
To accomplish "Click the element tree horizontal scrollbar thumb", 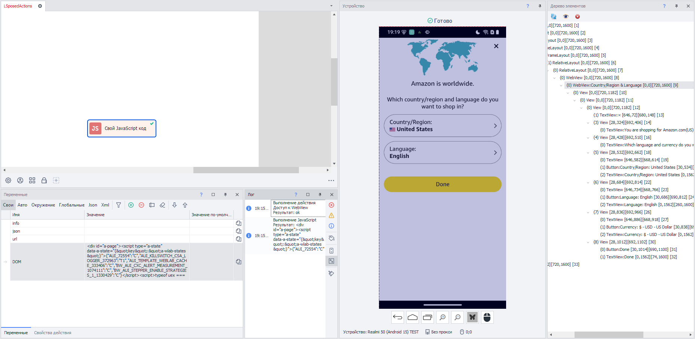I will point(608,335).
